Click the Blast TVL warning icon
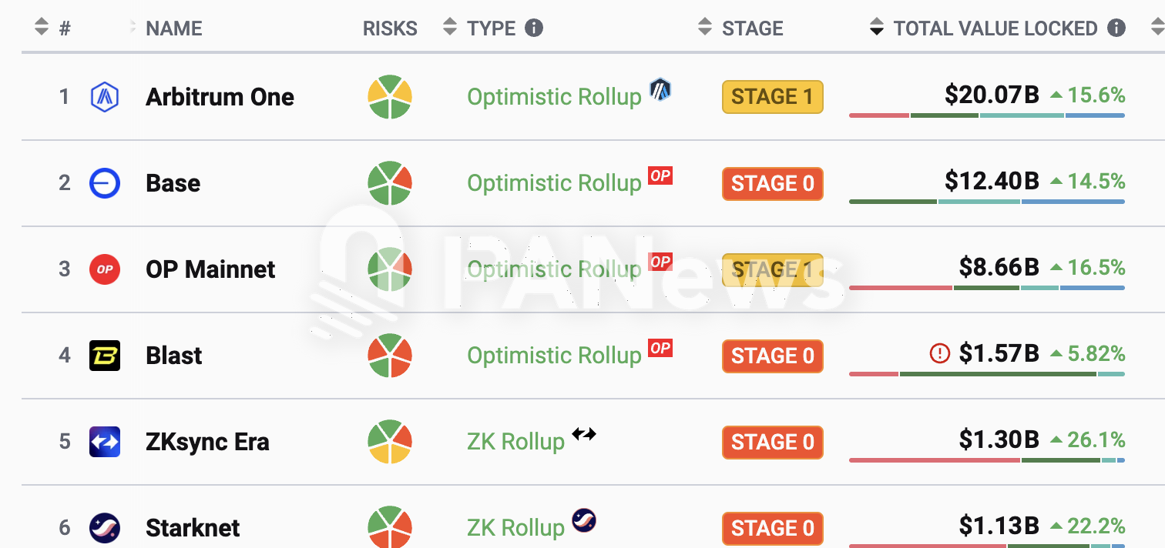This screenshot has height=548, width=1165. (x=940, y=354)
